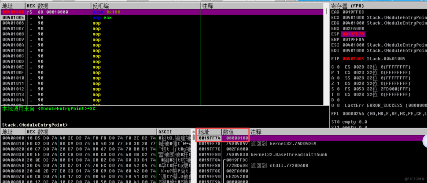427x183 pixels.
Task: Click ECX register value 00401000
Action: (353, 18)
